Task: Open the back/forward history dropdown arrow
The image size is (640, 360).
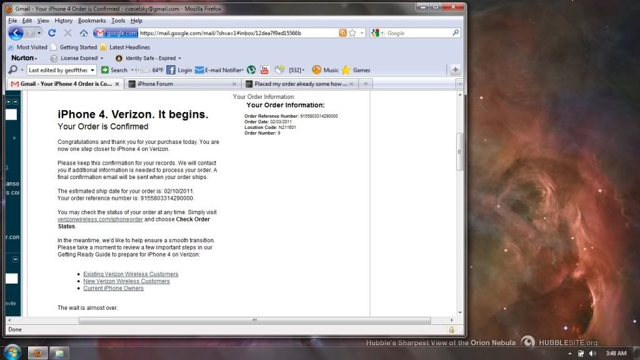Action: point(39,33)
